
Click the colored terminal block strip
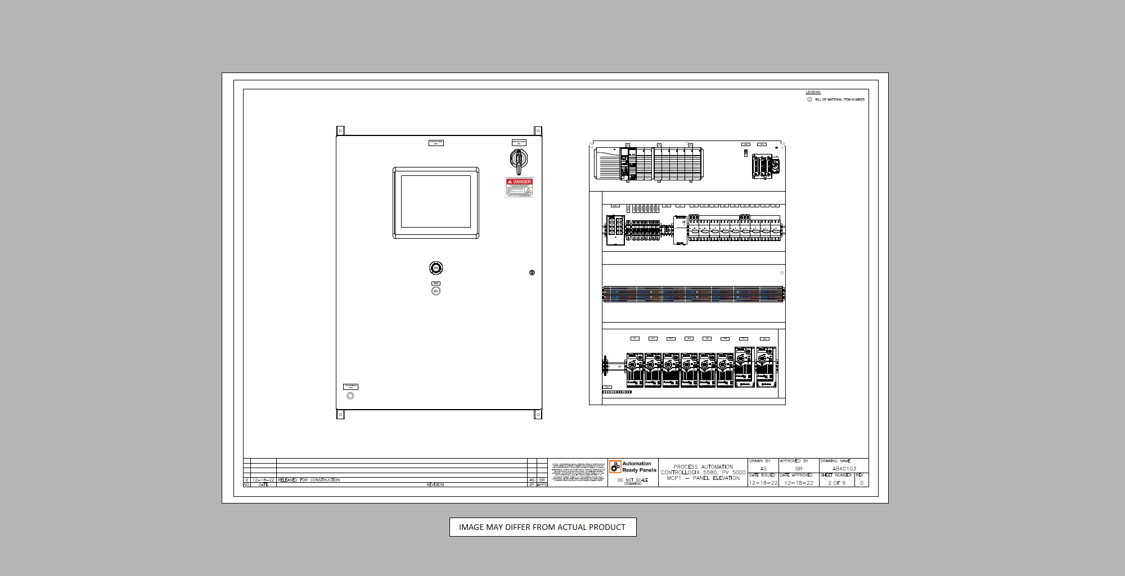(693, 294)
